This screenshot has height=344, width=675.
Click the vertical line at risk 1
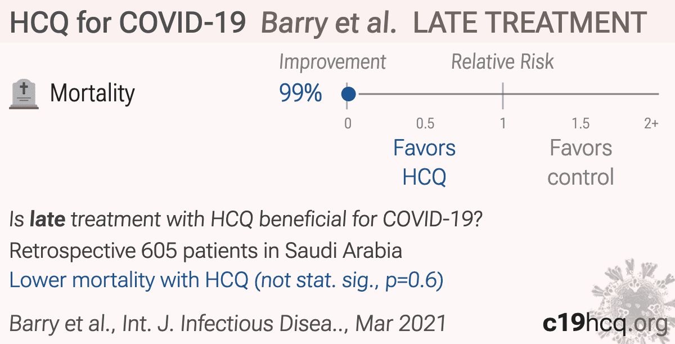pos(503,95)
